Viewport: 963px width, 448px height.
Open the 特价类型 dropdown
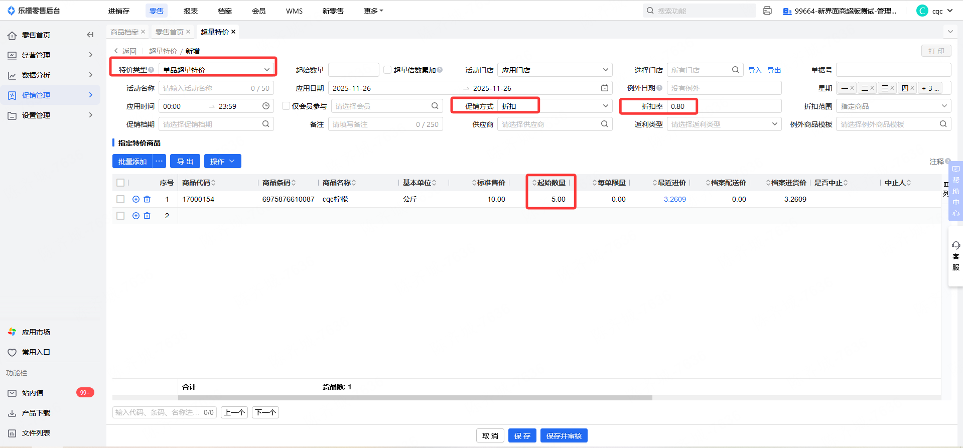click(217, 70)
